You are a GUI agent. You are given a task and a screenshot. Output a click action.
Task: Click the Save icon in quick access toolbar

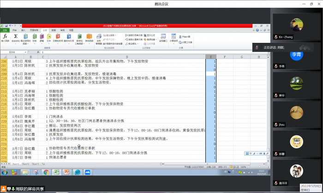6,26
